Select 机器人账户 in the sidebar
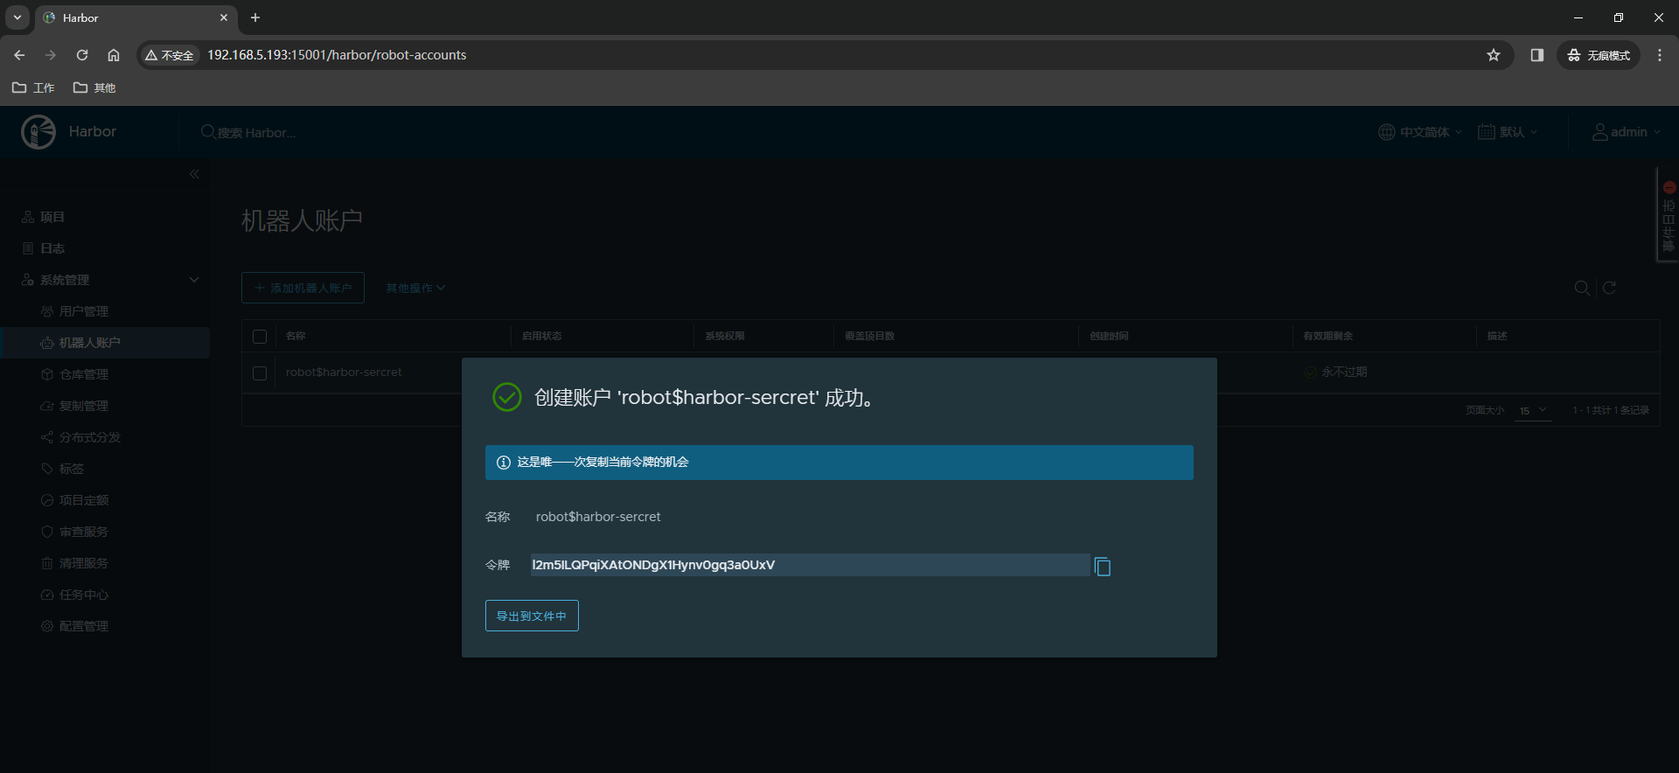 (105, 343)
